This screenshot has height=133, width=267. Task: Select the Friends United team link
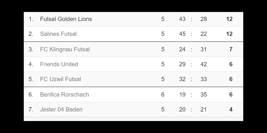(x=59, y=64)
